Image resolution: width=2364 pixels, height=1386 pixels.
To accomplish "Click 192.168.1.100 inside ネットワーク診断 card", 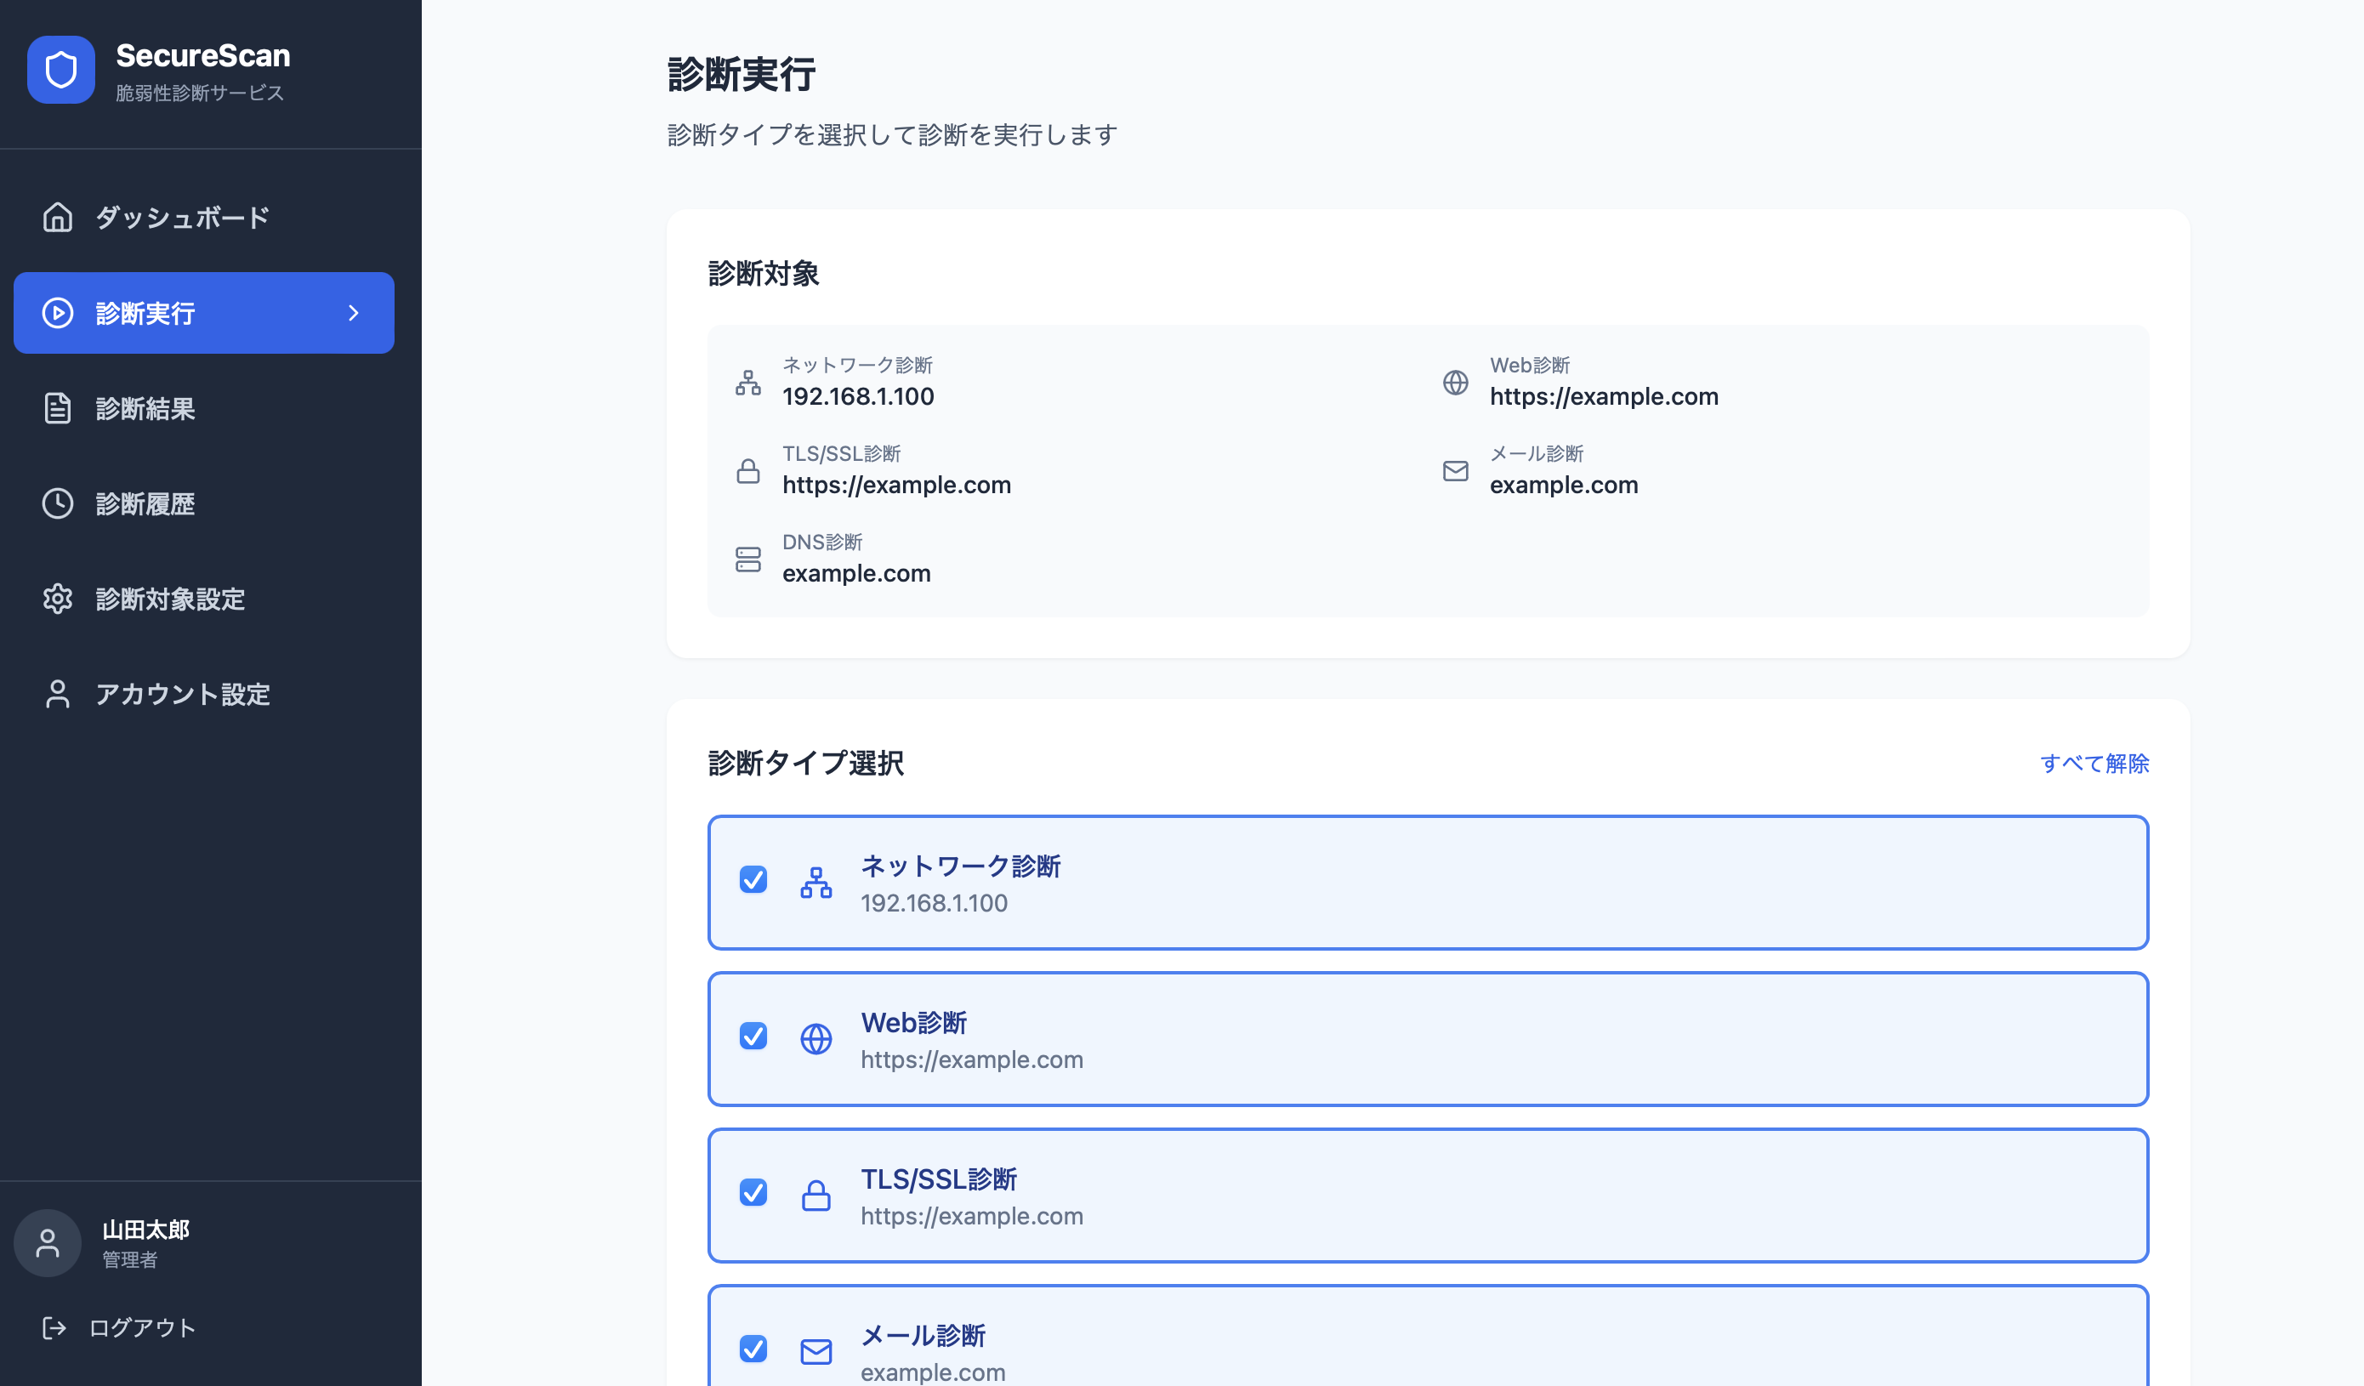I will tap(935, 902).
